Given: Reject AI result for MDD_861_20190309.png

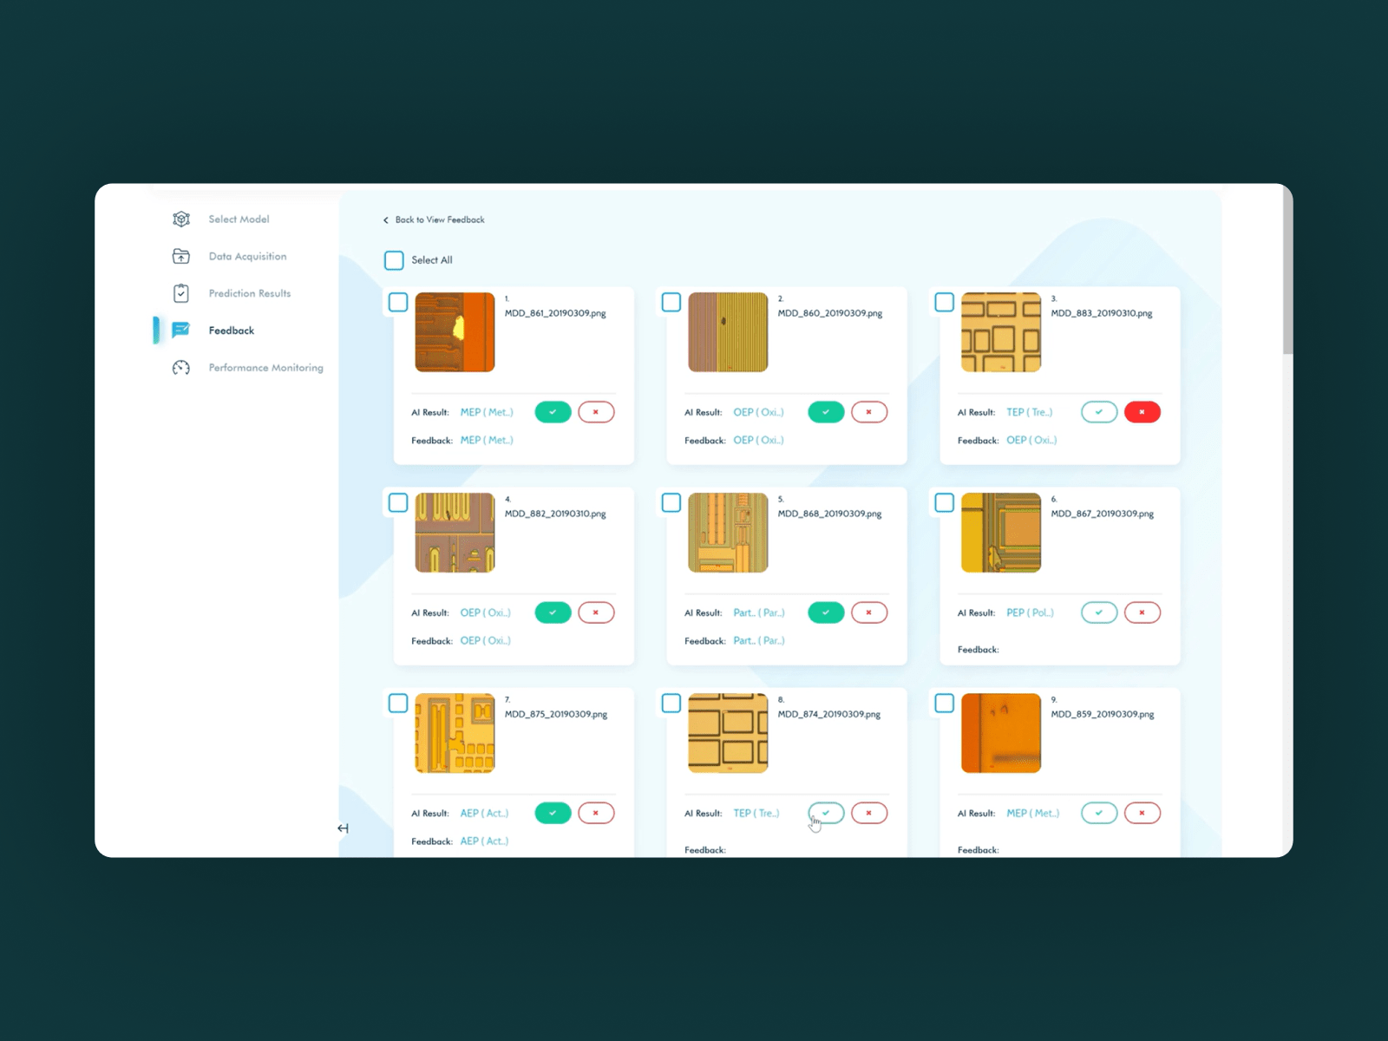Looking at the screenshot, I should click(596, 412).
